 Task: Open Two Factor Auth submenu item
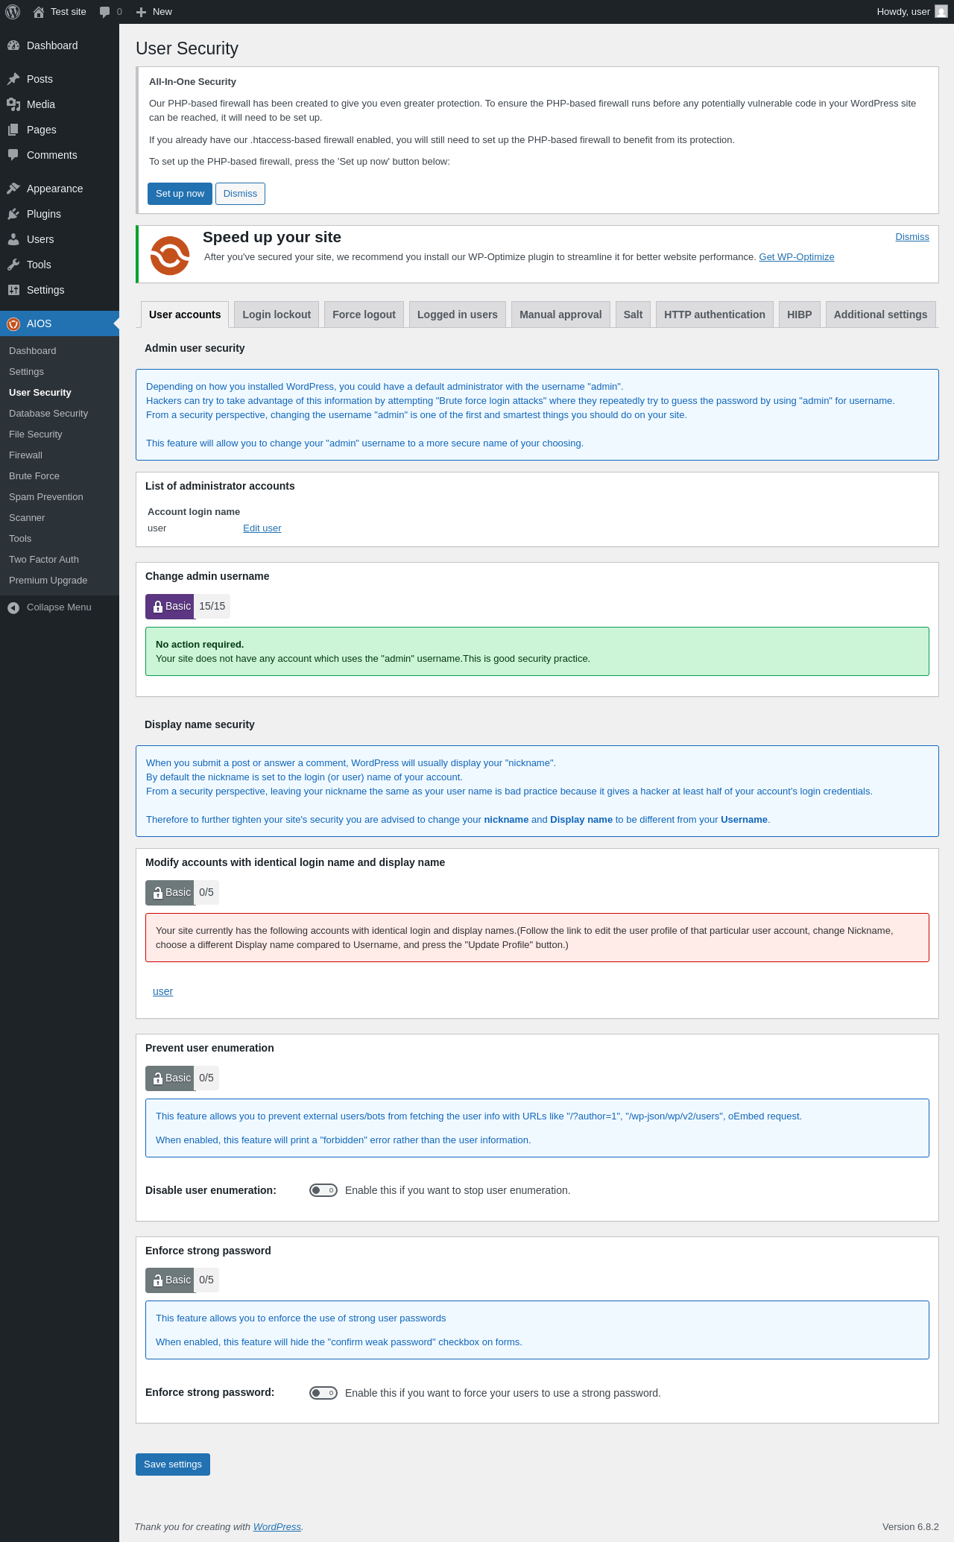pyautogui.click(x=60, y=560)
